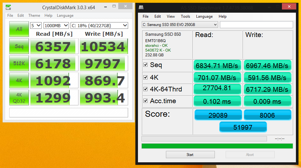
Task: Click the CrystalDiskMark title bar icon
Action: [x=8, y=7]
